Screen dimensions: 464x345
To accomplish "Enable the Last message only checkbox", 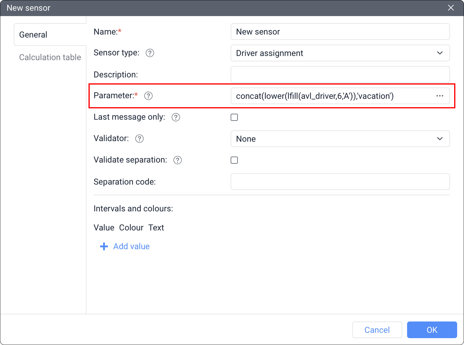I will [x=234, y=117].
